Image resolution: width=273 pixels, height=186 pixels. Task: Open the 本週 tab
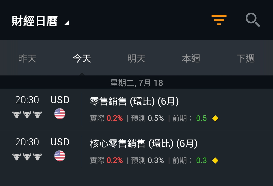coord(191,58)
